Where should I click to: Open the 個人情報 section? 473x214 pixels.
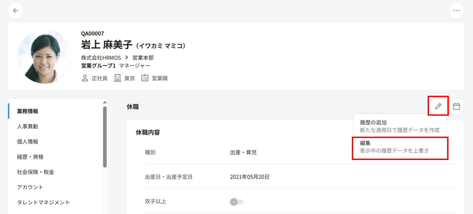(28, 142)
